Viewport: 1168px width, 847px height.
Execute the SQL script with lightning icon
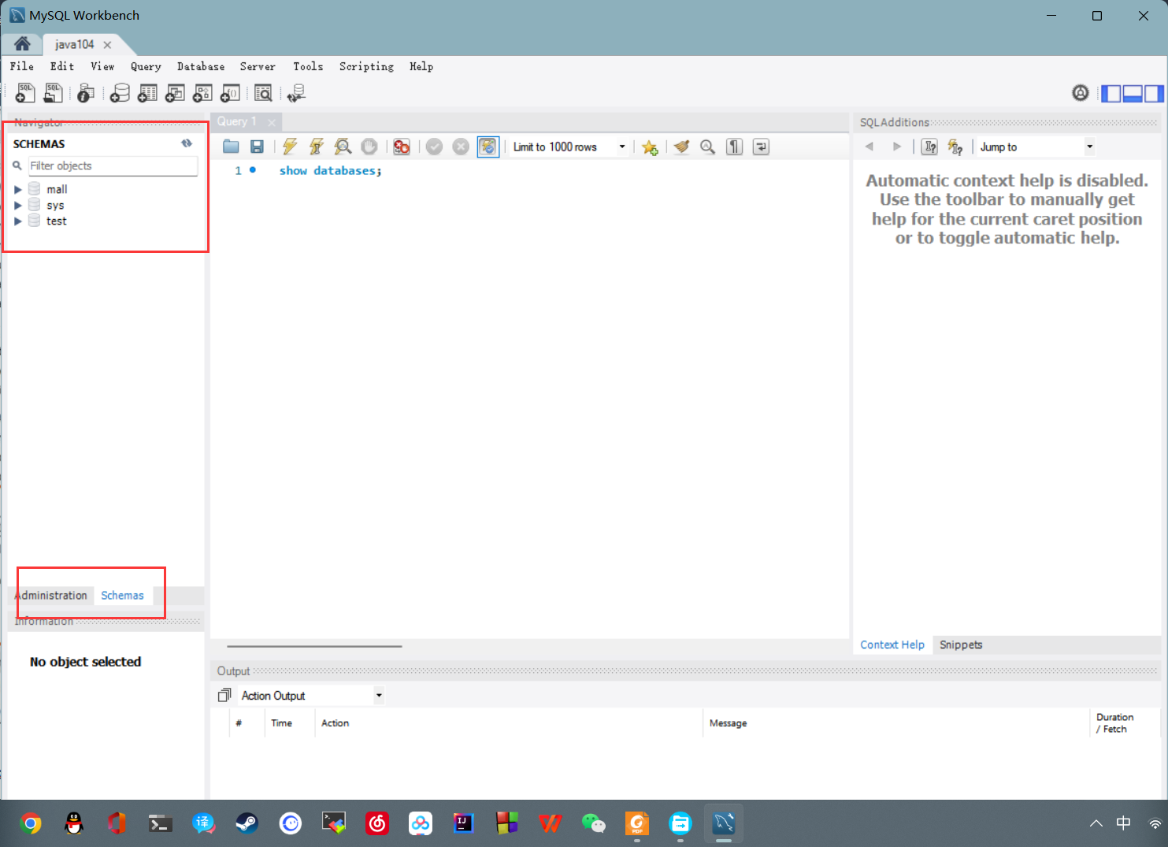pyautogui.click(x=290, y=147)
